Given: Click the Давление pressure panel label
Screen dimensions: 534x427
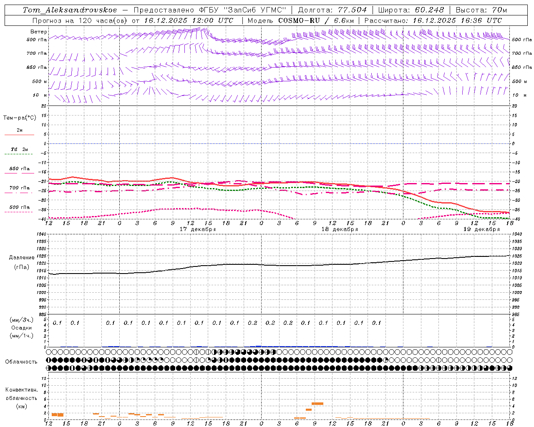Looking at the screenshot, I should [x=22, y=258].
